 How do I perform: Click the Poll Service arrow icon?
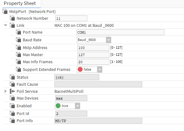pyautogui.click(x=12, y=91)
